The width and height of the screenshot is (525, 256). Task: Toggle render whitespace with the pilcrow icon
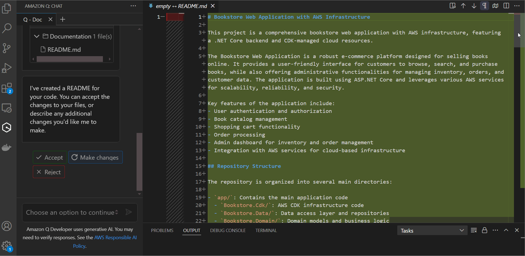(x=484, y=6)
